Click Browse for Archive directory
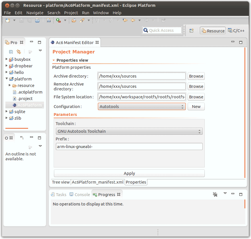This screenshot has height=239, width=251. 196,76
